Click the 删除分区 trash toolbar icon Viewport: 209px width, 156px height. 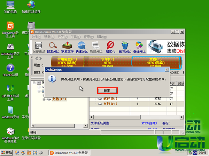point(125,47)
